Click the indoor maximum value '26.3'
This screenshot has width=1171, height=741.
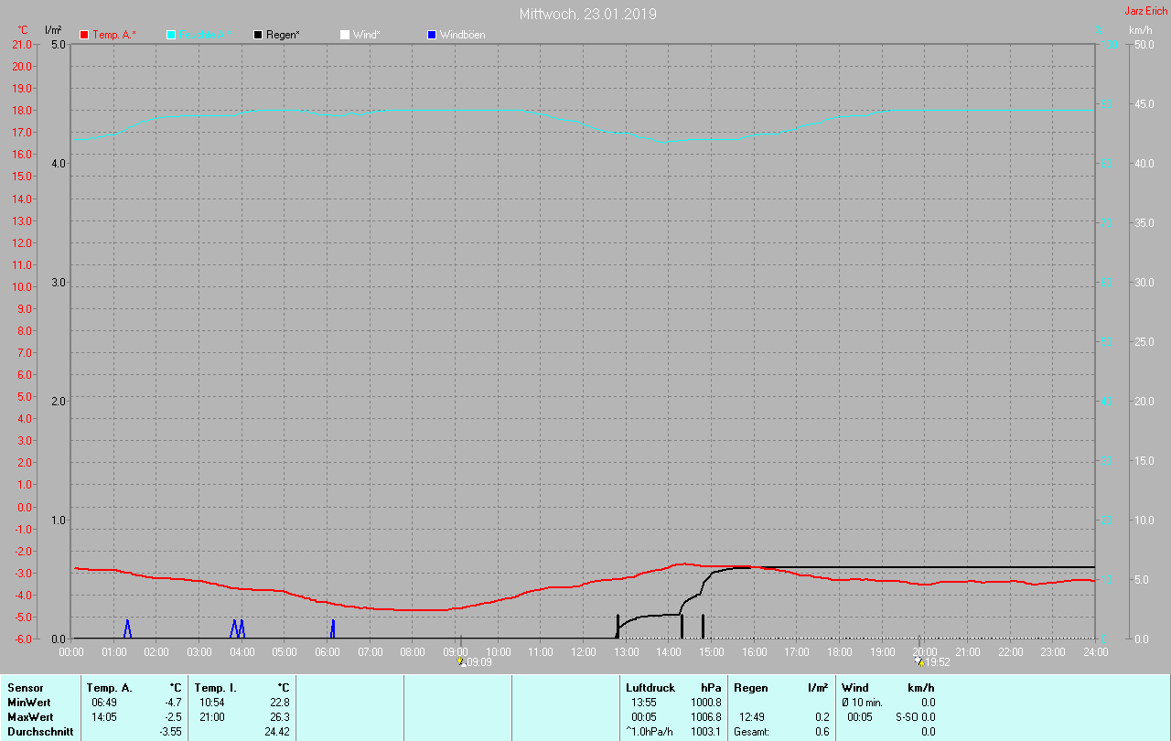[x=281, y=717]
